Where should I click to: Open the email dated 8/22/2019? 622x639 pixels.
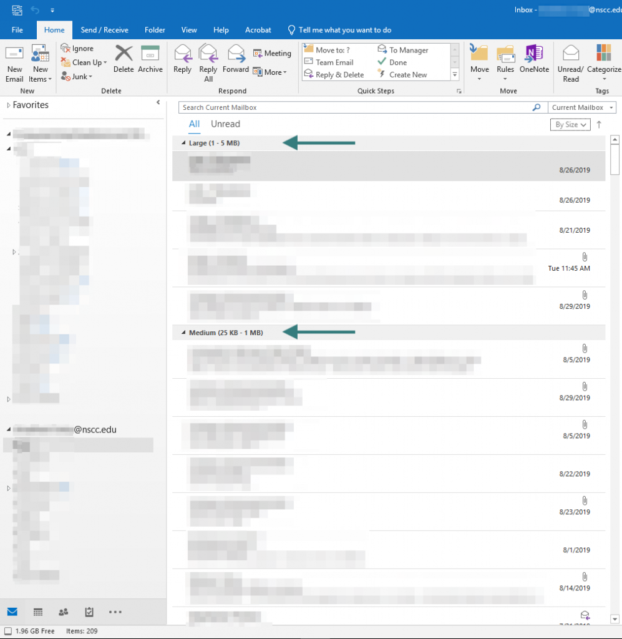tap(389, 474)
